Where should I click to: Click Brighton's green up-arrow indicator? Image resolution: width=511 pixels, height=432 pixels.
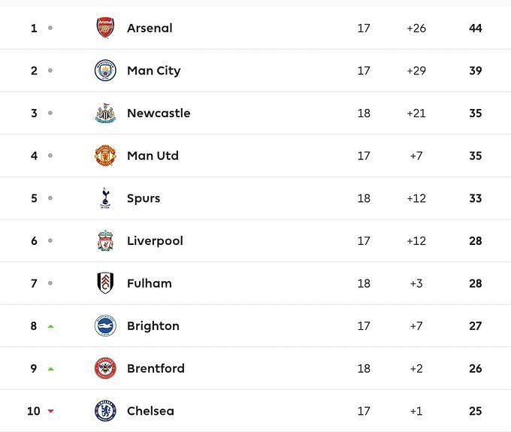50,327
